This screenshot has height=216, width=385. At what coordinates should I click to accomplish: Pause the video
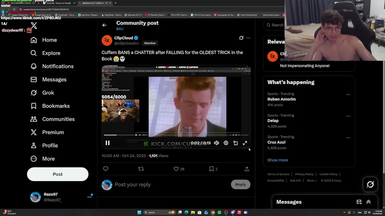click(x=107, y=143)
